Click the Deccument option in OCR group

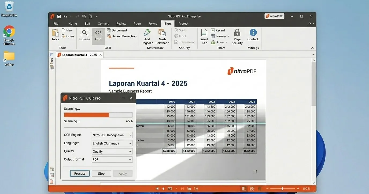click(x=117, y=30)
